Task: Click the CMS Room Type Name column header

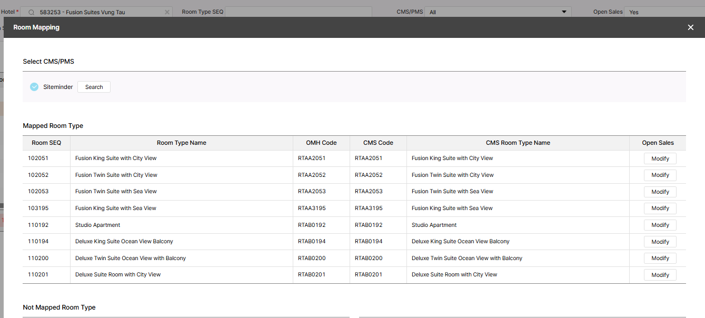Action: pyautogui.click(x=518, y=143)
